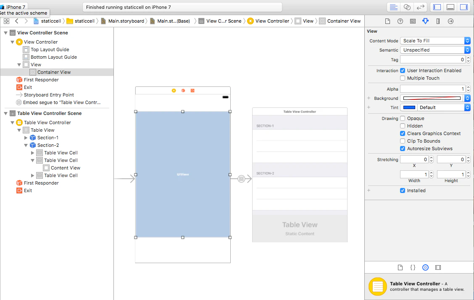The width and height of the screenshot is (474, 300).
Task: Show the Assistant editor
Action: [407, 7]
